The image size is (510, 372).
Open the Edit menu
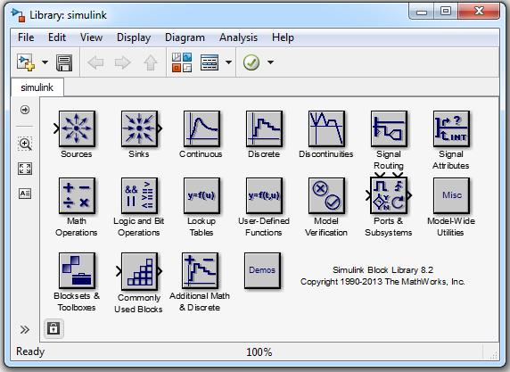[x=57, y=37]
